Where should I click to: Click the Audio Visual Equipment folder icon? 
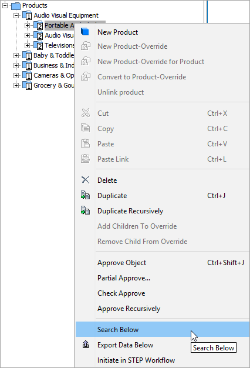[x=27, y=15]
